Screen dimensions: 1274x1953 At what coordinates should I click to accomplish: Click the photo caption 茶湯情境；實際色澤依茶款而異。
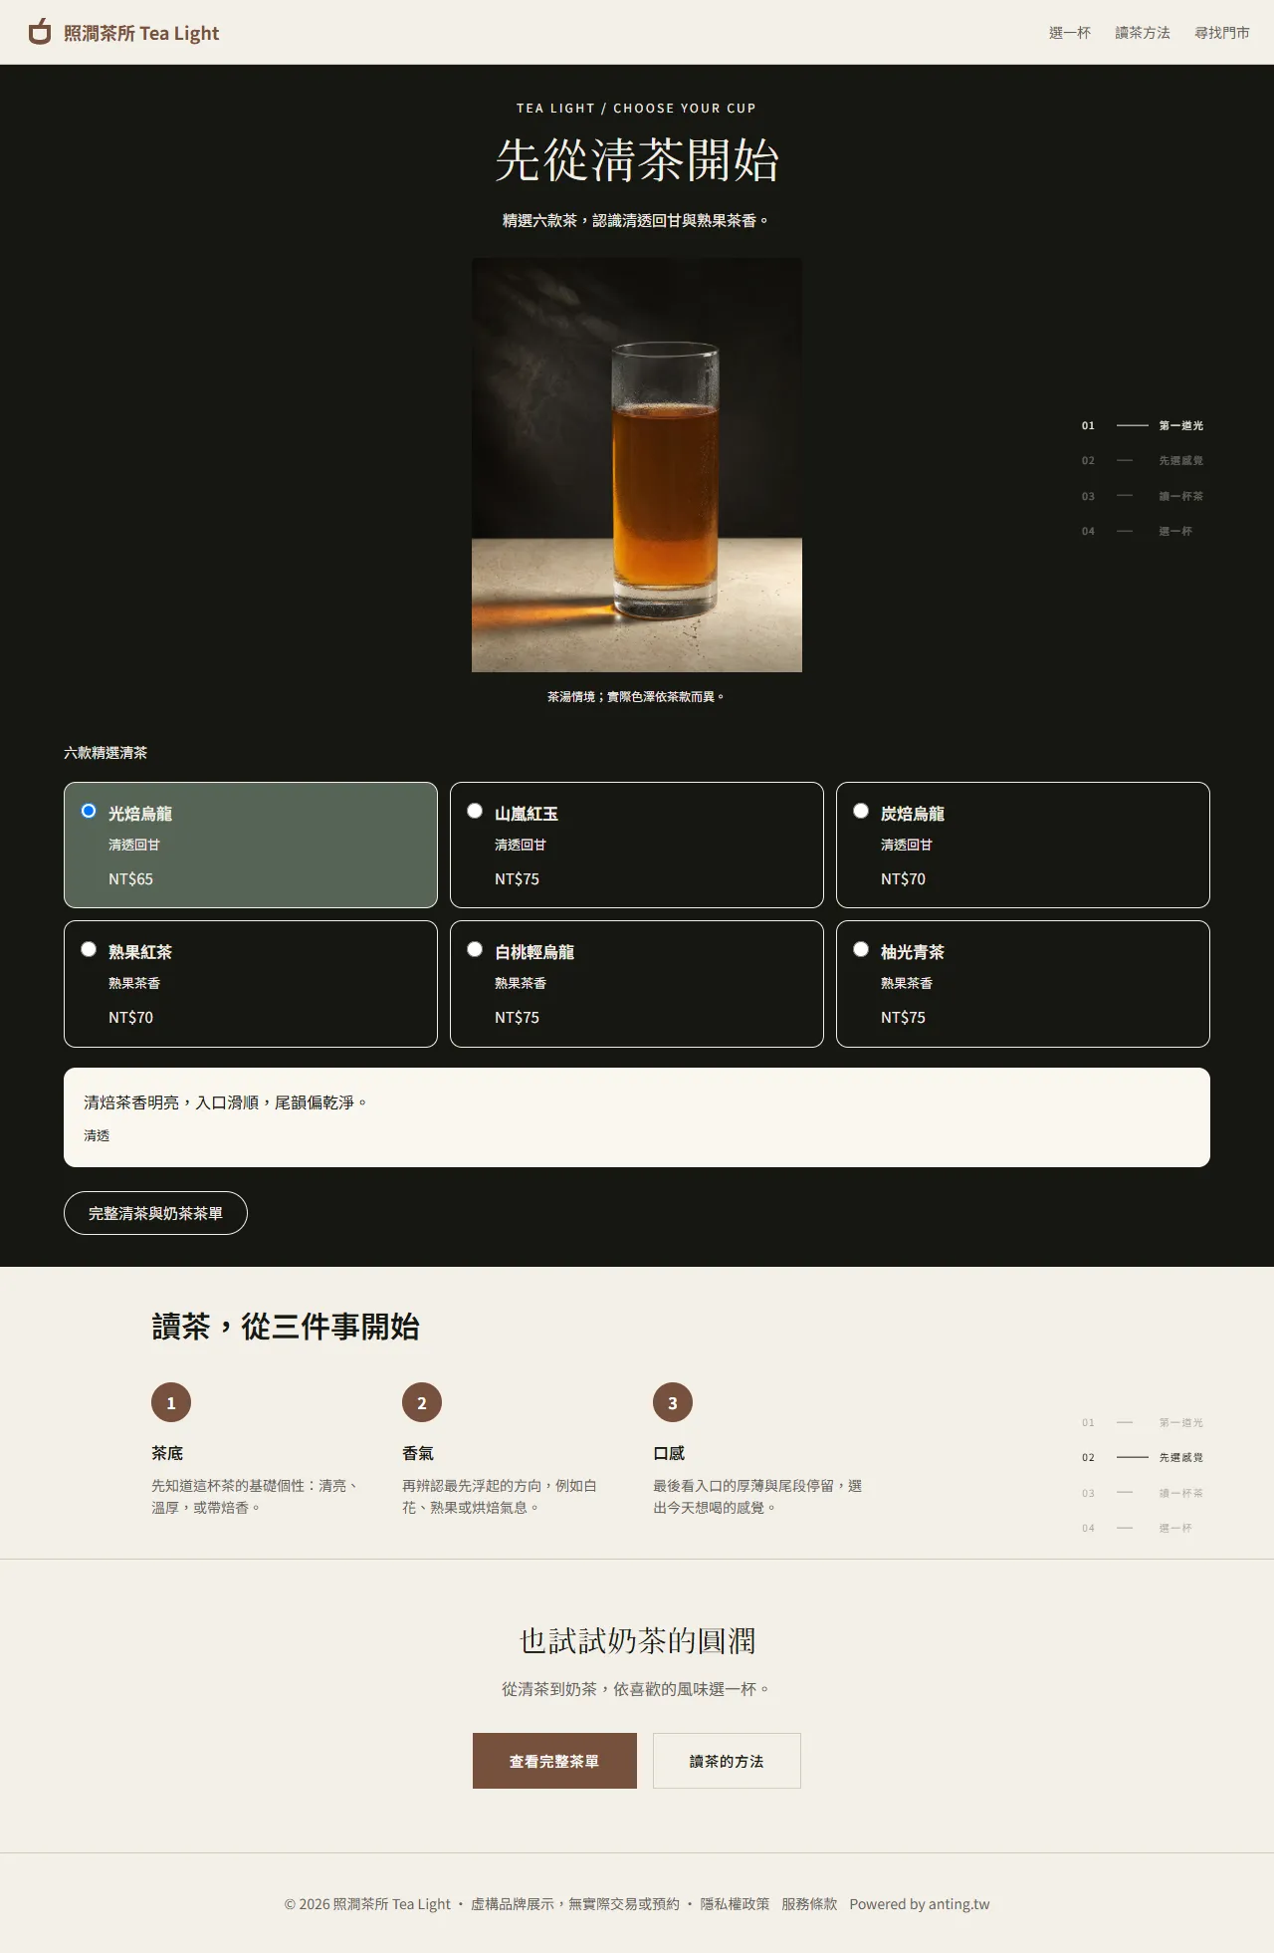[x=637, y=696]
